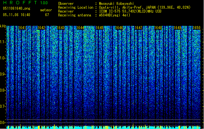Click the Receiver label
The image size is (204, 129).
[x=66, y=11]
